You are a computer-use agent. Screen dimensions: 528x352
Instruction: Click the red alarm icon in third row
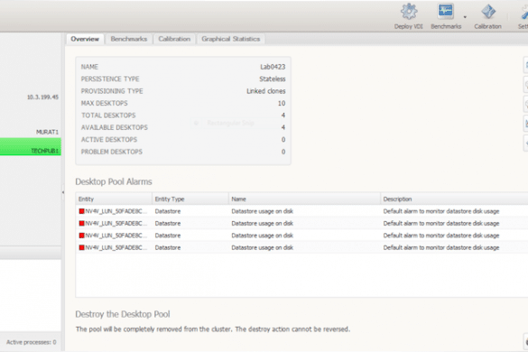point(81,236)
